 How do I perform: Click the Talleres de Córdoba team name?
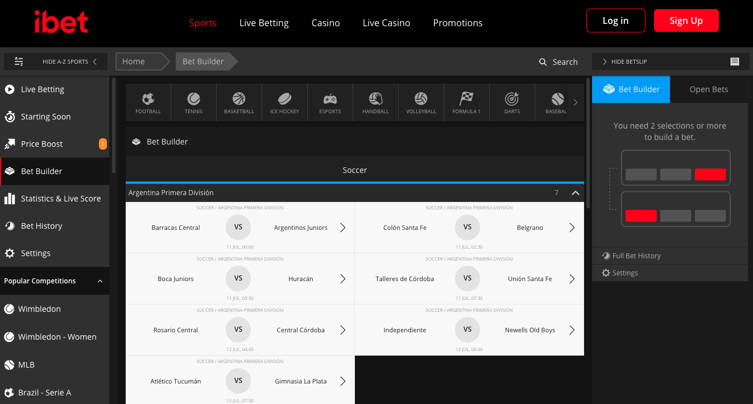tap(405, 279)
